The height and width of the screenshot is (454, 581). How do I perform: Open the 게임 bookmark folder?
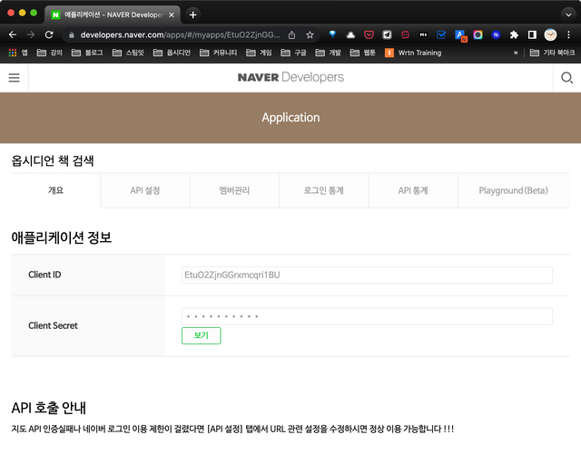click(259, 53)
